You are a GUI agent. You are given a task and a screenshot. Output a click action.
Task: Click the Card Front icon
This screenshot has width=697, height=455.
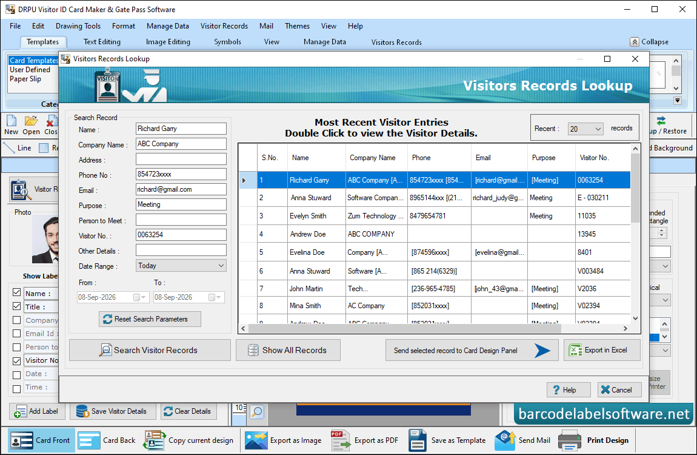(21, 440)
